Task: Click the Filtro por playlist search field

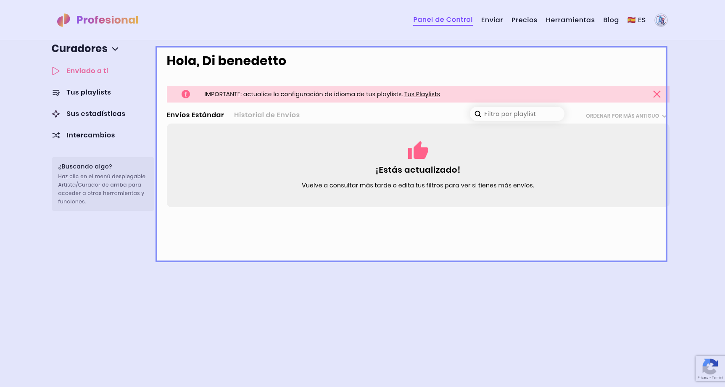Action: coord(521,114)
